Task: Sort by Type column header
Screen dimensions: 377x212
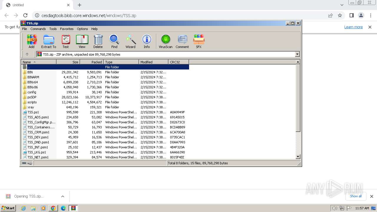Action: coord(121,62)
